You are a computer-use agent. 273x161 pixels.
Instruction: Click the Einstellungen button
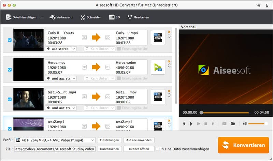[x=109, y=140]
